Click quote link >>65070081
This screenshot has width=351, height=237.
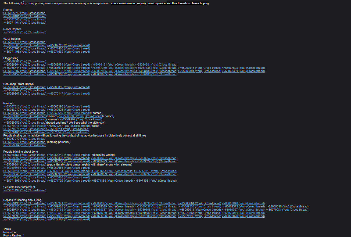287,210
